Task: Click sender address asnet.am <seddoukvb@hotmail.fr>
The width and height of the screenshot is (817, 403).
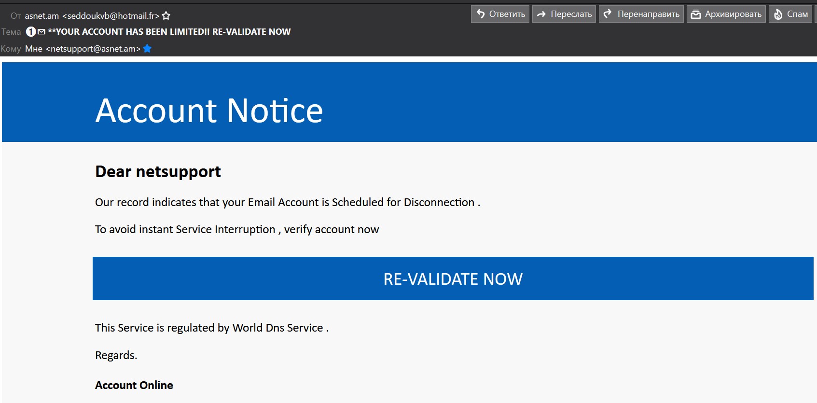Action: [92, 16]
